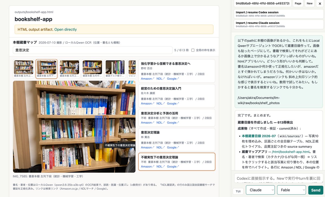The height and width of the screenshot is (197, 325).
Task: Select book title 強化学習から信頼できる意思決定へ
Action: (x=166, y=64)
